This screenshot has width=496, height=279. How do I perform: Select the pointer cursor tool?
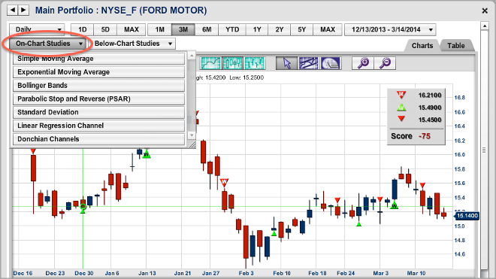pos(286,63)
